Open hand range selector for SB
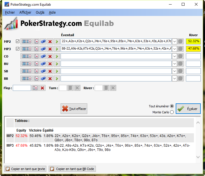This screenshot has height=176, width=205. [x=26, y=71]
